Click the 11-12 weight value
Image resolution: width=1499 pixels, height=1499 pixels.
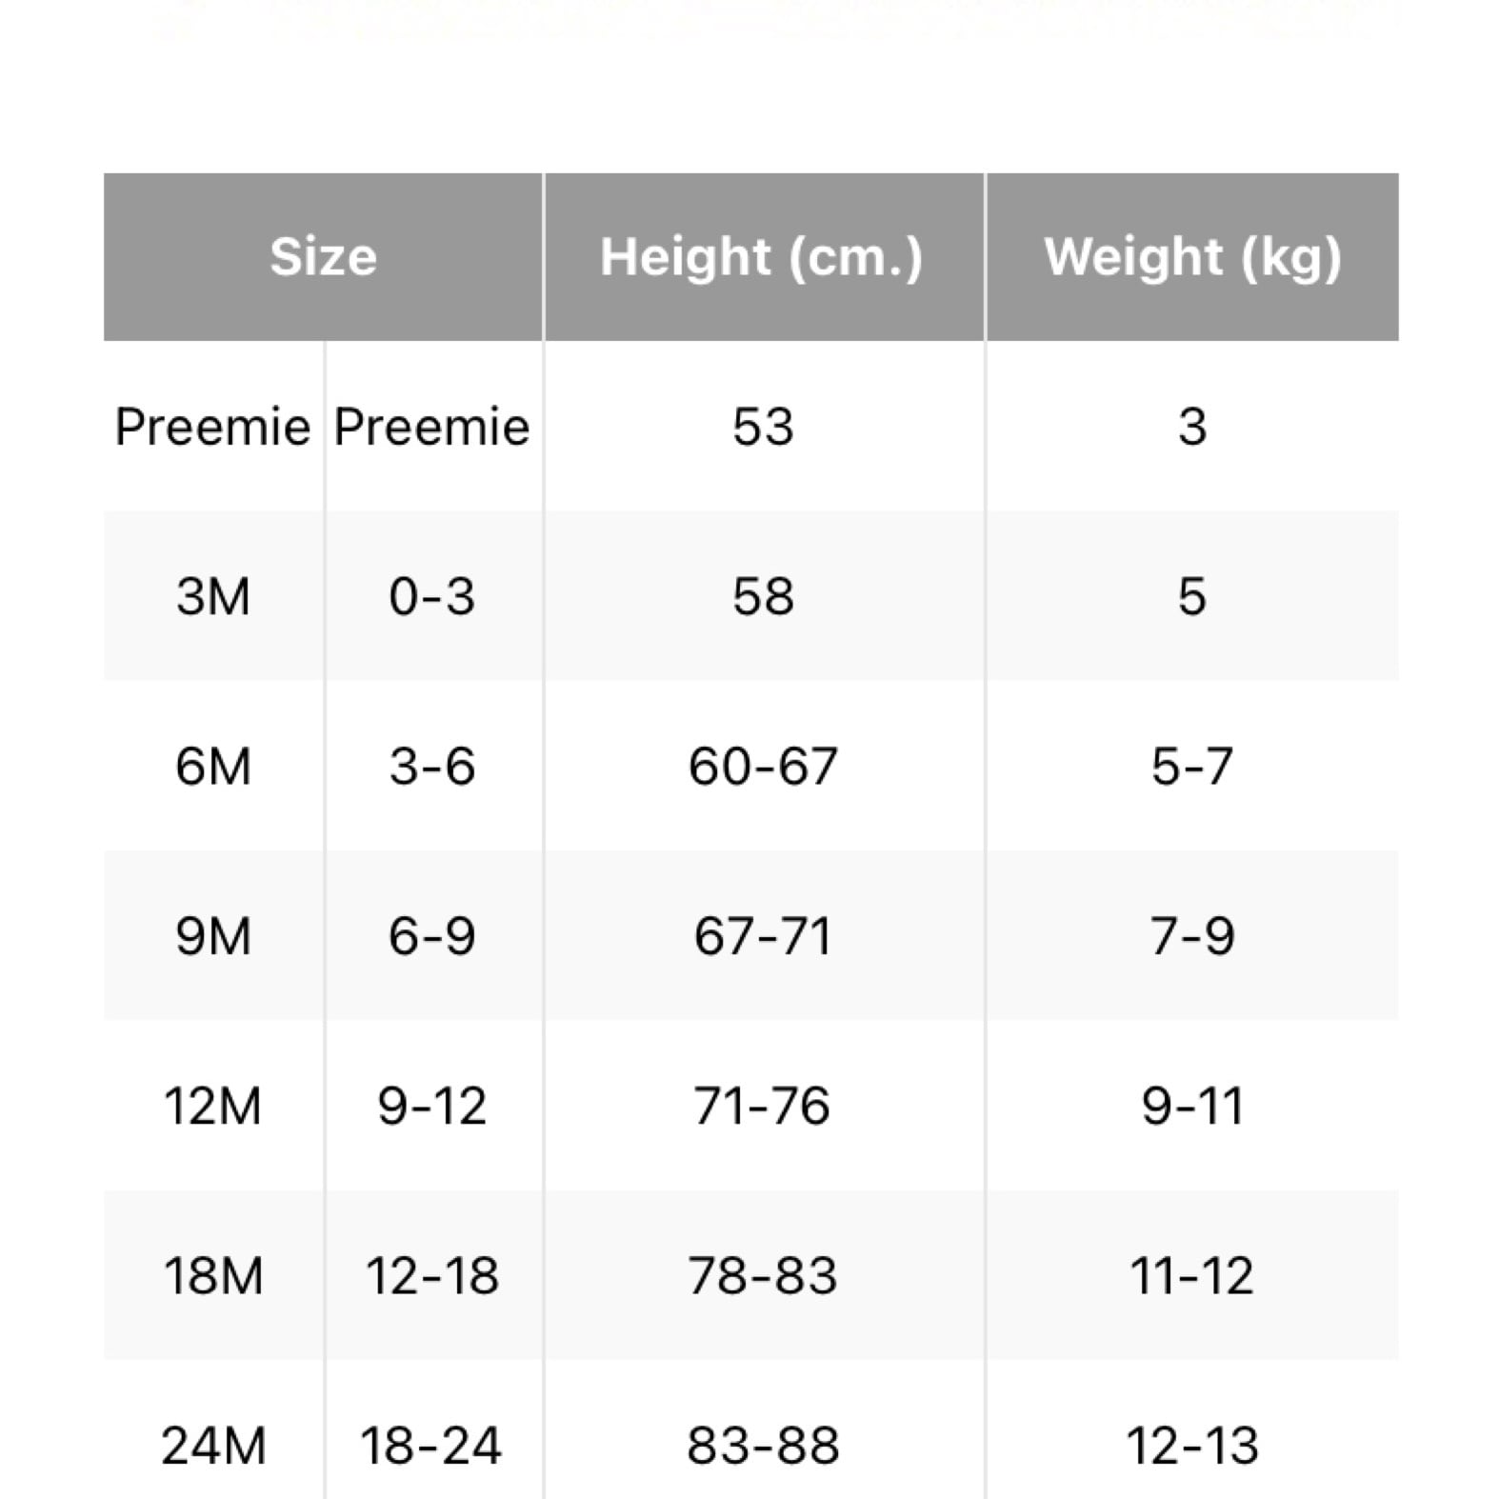1192,1275
